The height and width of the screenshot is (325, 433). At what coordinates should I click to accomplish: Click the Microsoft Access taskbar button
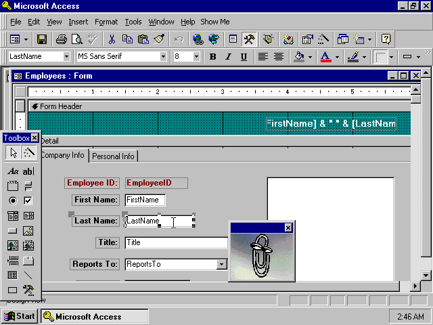pyautogui.click(x=95, y=316)
